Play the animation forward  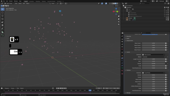click(x=62, y=88)
